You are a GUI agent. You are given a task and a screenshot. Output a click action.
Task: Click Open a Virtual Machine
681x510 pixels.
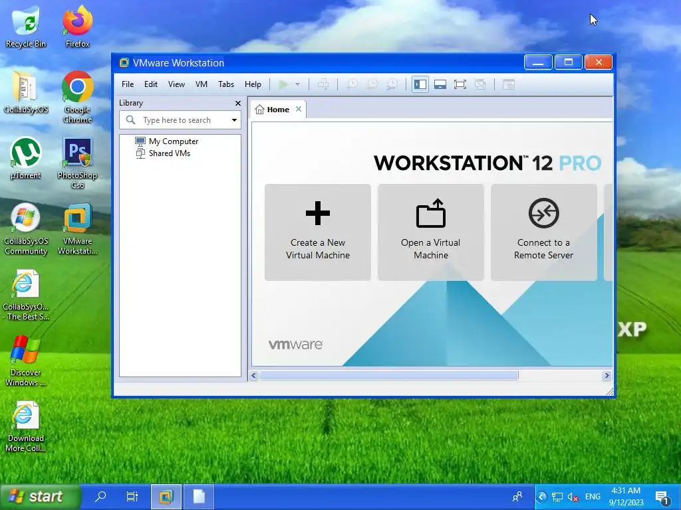431,232
